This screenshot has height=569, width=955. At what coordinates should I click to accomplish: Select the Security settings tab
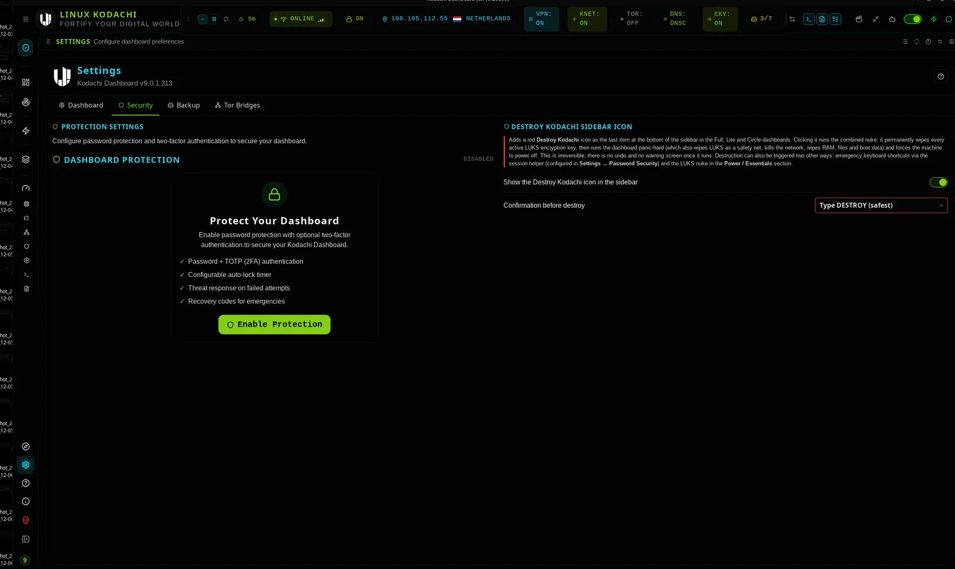point(135,105)
